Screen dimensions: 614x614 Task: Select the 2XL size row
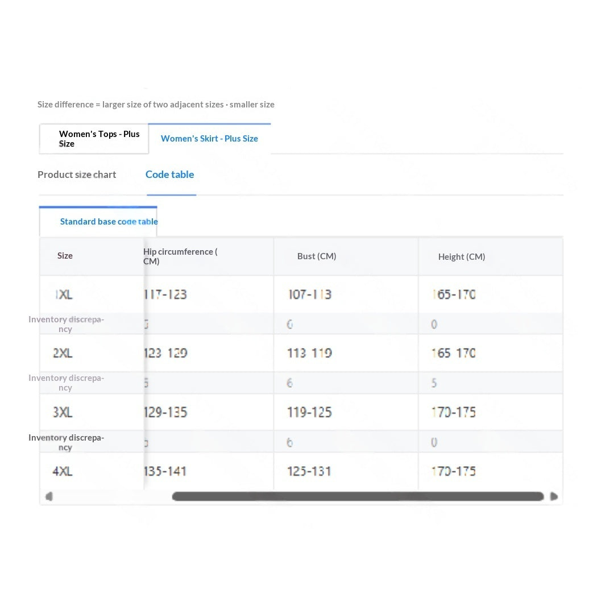point(301,353)
